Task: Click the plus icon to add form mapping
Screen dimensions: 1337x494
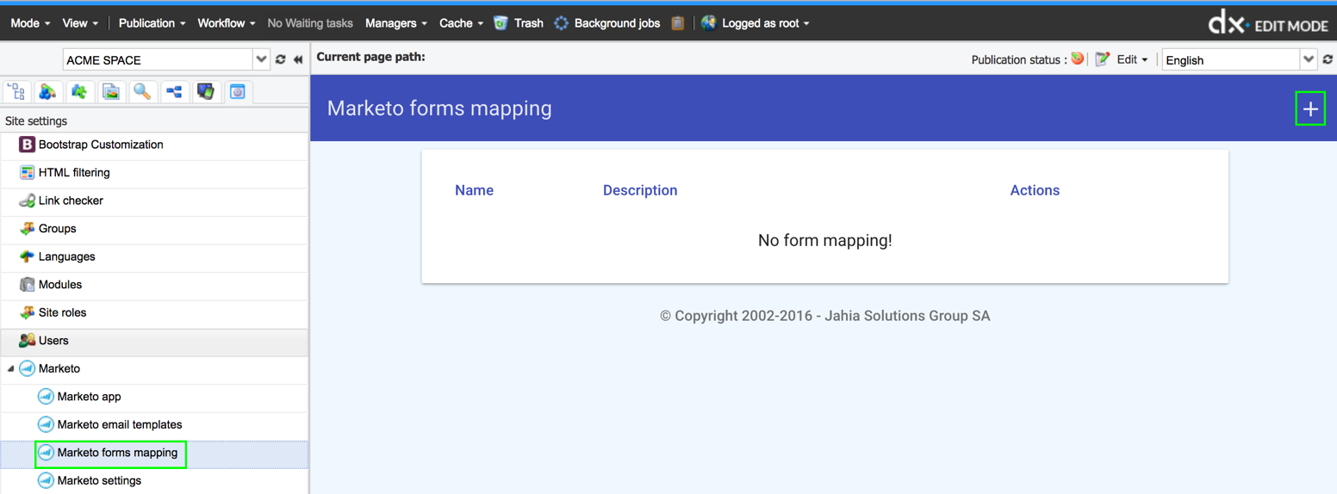Action: coord(1309,108)
